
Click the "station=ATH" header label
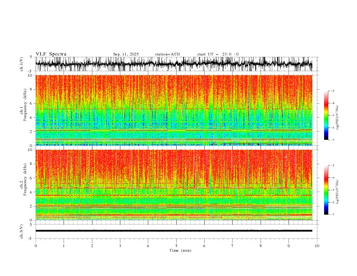(167, 54)
